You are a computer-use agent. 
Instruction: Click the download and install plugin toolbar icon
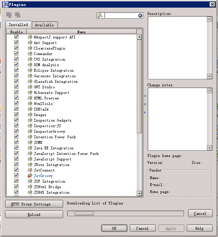click(9, 15)
